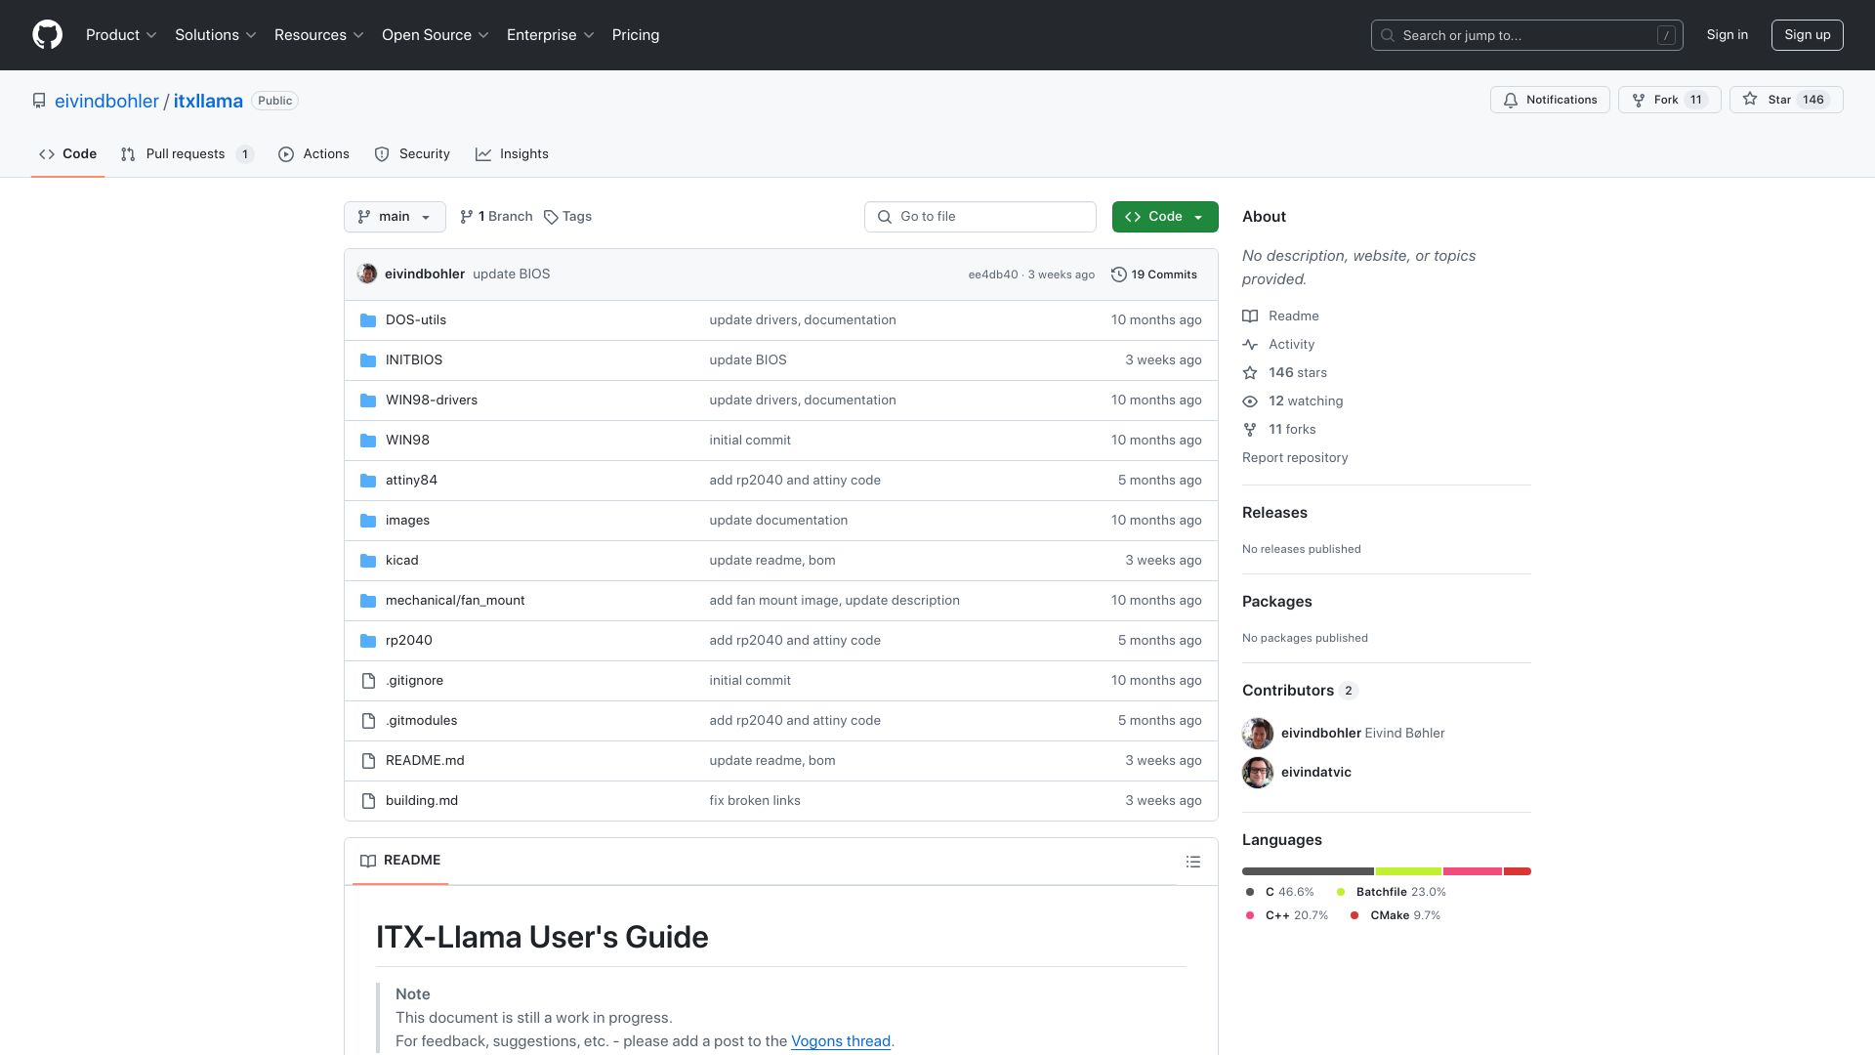This screenshot has width=1875, height=1055.
Task: Click the GitHub logo home icon
Action: click(47, 35)
